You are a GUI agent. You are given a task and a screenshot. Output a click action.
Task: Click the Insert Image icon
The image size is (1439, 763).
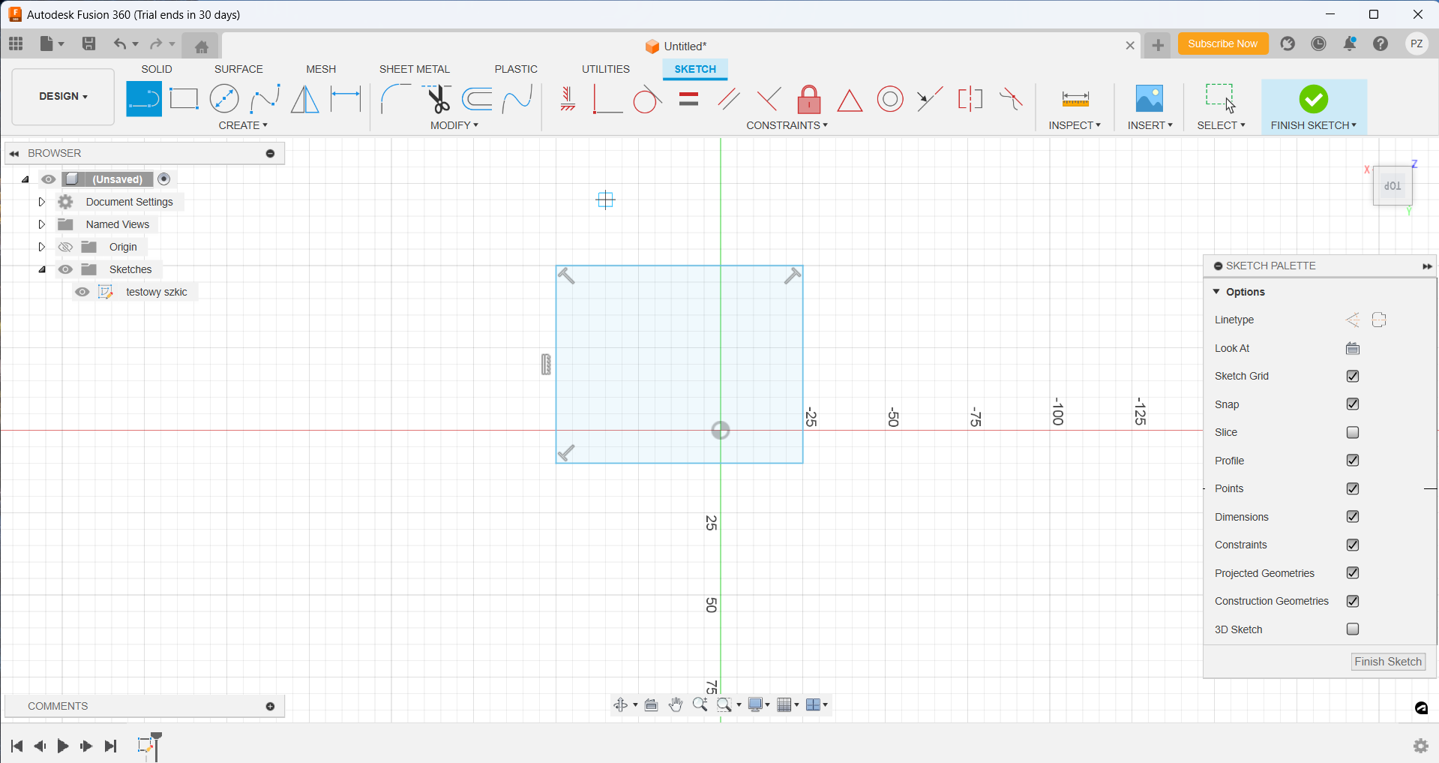pos(1149,99)
